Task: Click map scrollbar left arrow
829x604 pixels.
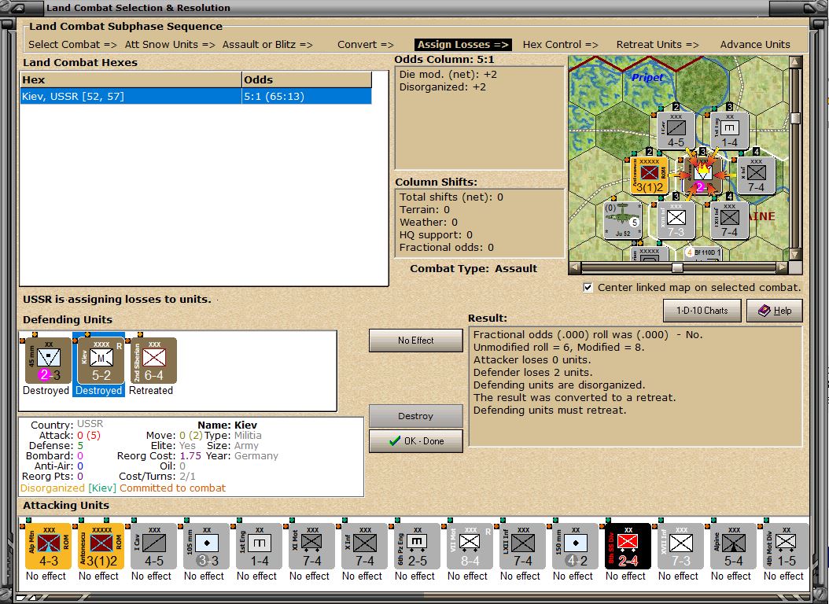Action: [x=574, y=268]
